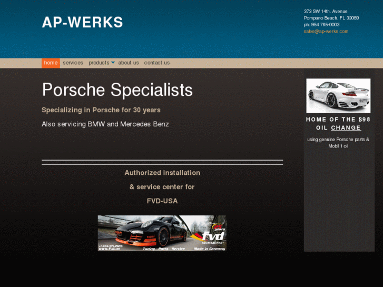383x287 pixels.
Task: Open the FVD banner advertisement image
Action: tap(162, 233)
